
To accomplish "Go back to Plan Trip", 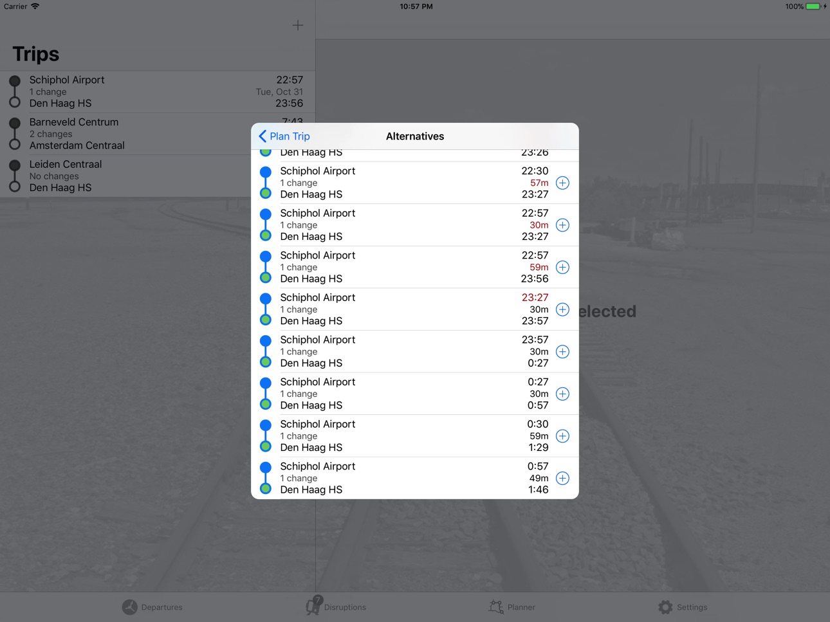I will (284, 136).
